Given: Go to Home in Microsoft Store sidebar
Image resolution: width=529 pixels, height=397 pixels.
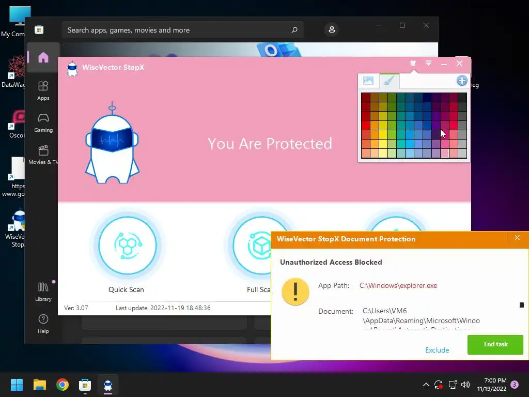Looking at the screenshot, I should pos(43,57).
